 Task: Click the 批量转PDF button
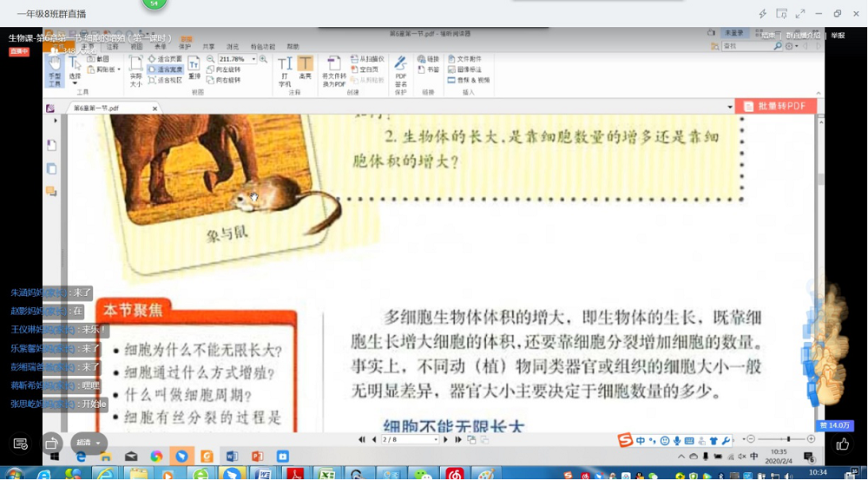(x=775, y=106)
